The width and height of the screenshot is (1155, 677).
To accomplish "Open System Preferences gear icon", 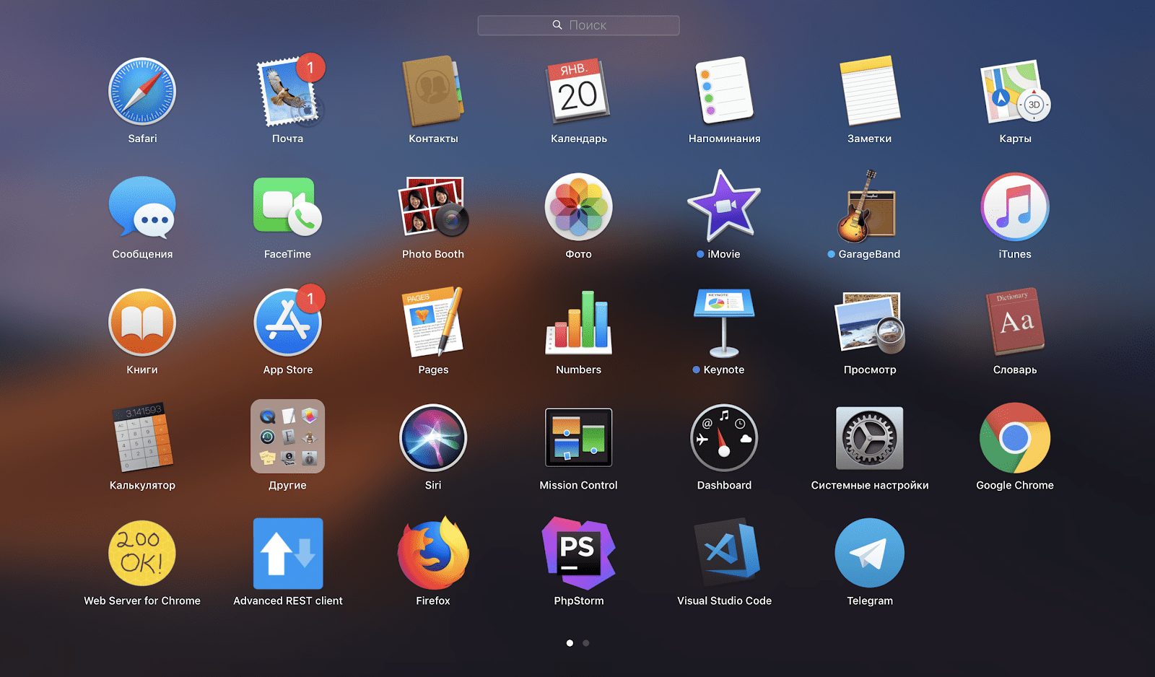I will click(x=869, y=438).
